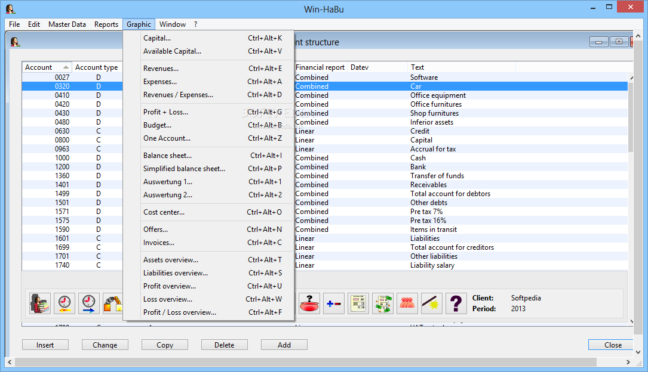Click the binoculars search icon
The image size is (648, 372).
112,303
